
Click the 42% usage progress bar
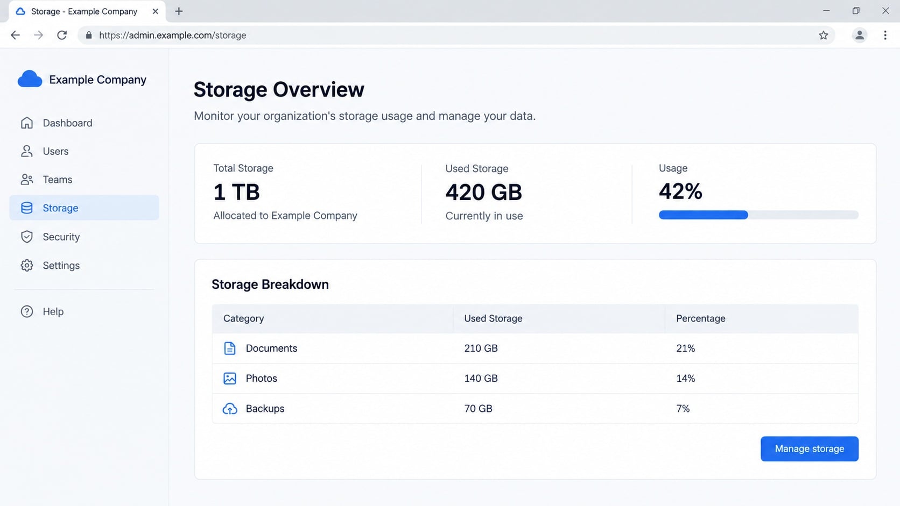(x=758, y=215)
